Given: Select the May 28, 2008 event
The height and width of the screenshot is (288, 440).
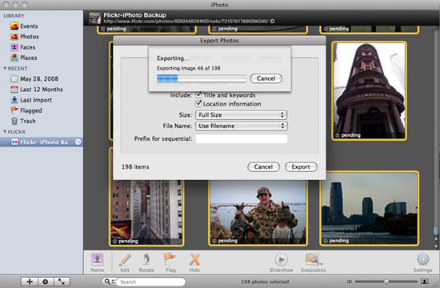Looking at the screenshot, I should pyautogui.click(x=34, y=79).
